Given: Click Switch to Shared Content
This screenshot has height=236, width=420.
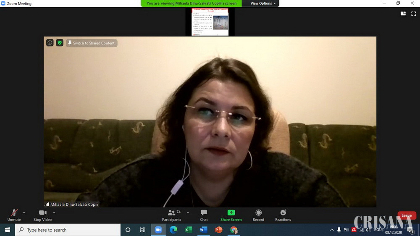Looking at the screenshot, I should pos(92,43).
